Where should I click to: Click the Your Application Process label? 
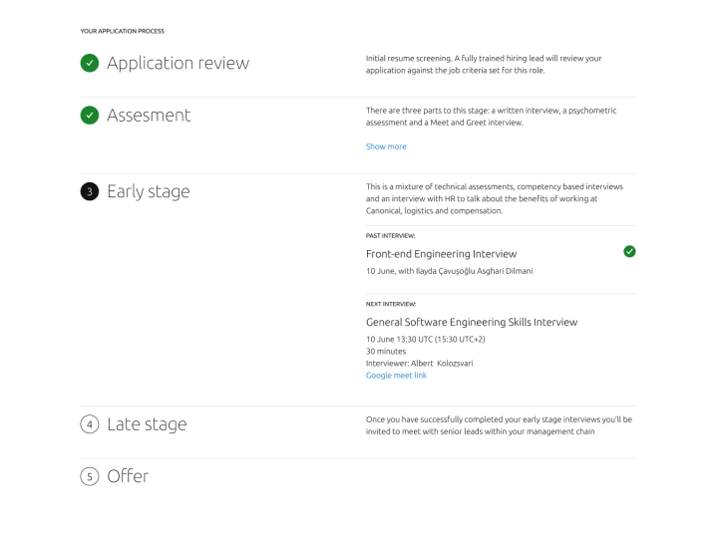click(123, 31)
